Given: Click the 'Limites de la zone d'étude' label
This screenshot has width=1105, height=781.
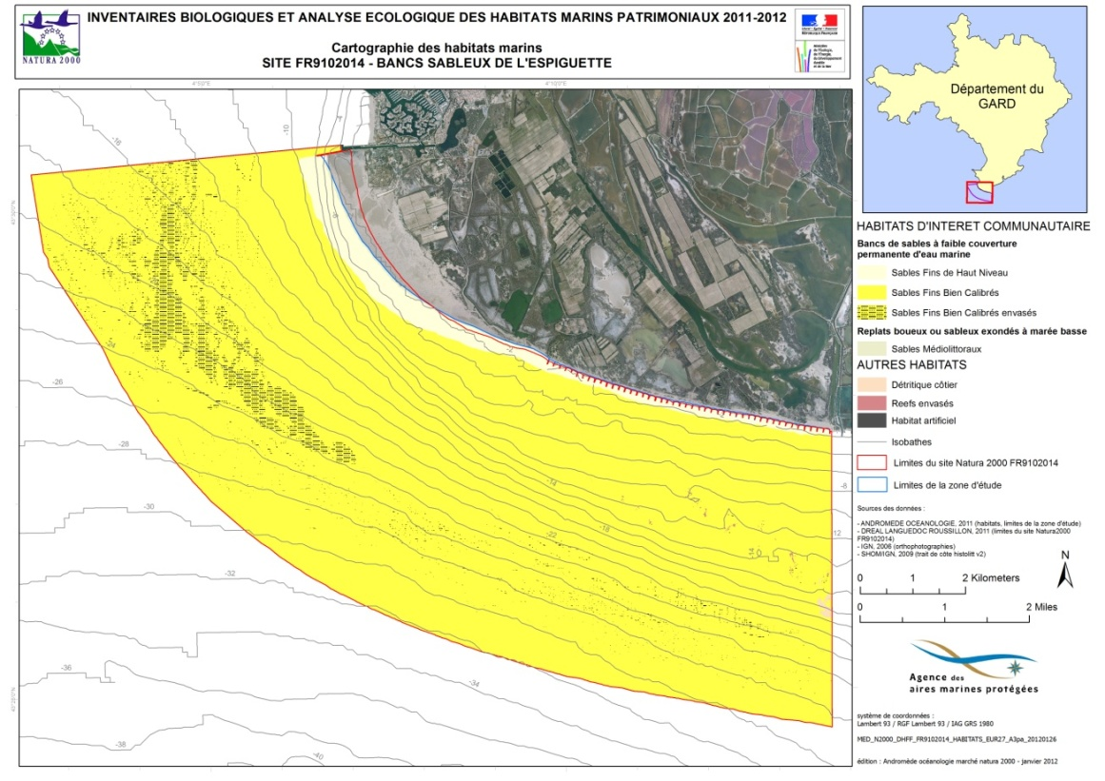Looking at the screenshot, I should tap(947, 484).
